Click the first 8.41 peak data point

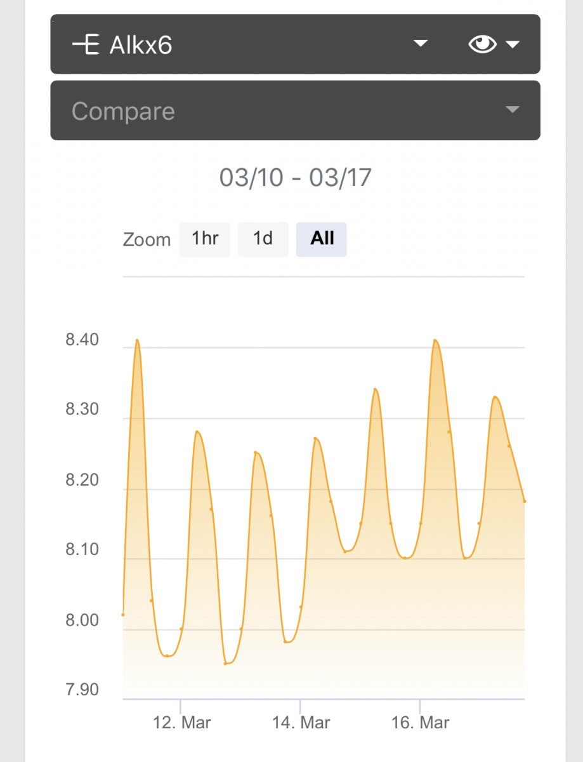coord(136,340)
